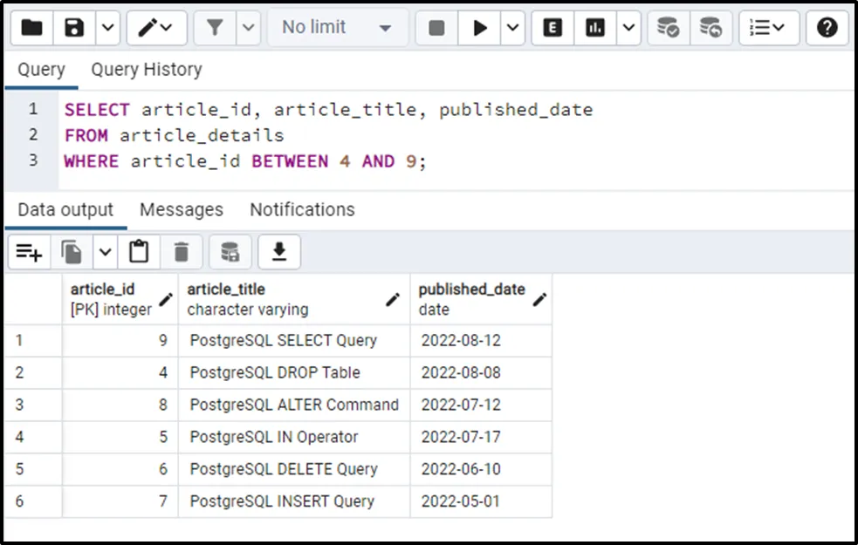
Task: Click the Commit database icon
Action: [x=668, y=28]
